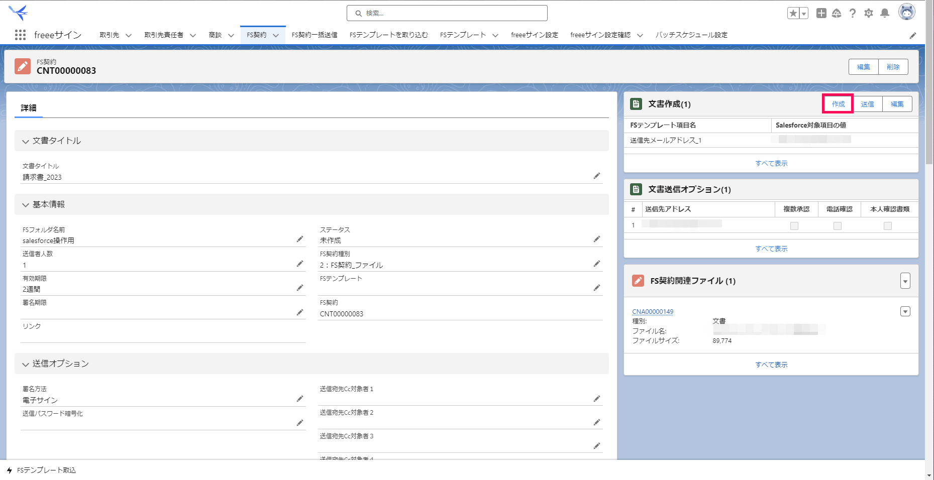This screenshot has height=480, width=934.
Task: Click すべて表示 under FS契約関連ファイル
Action: coord(771,365)
